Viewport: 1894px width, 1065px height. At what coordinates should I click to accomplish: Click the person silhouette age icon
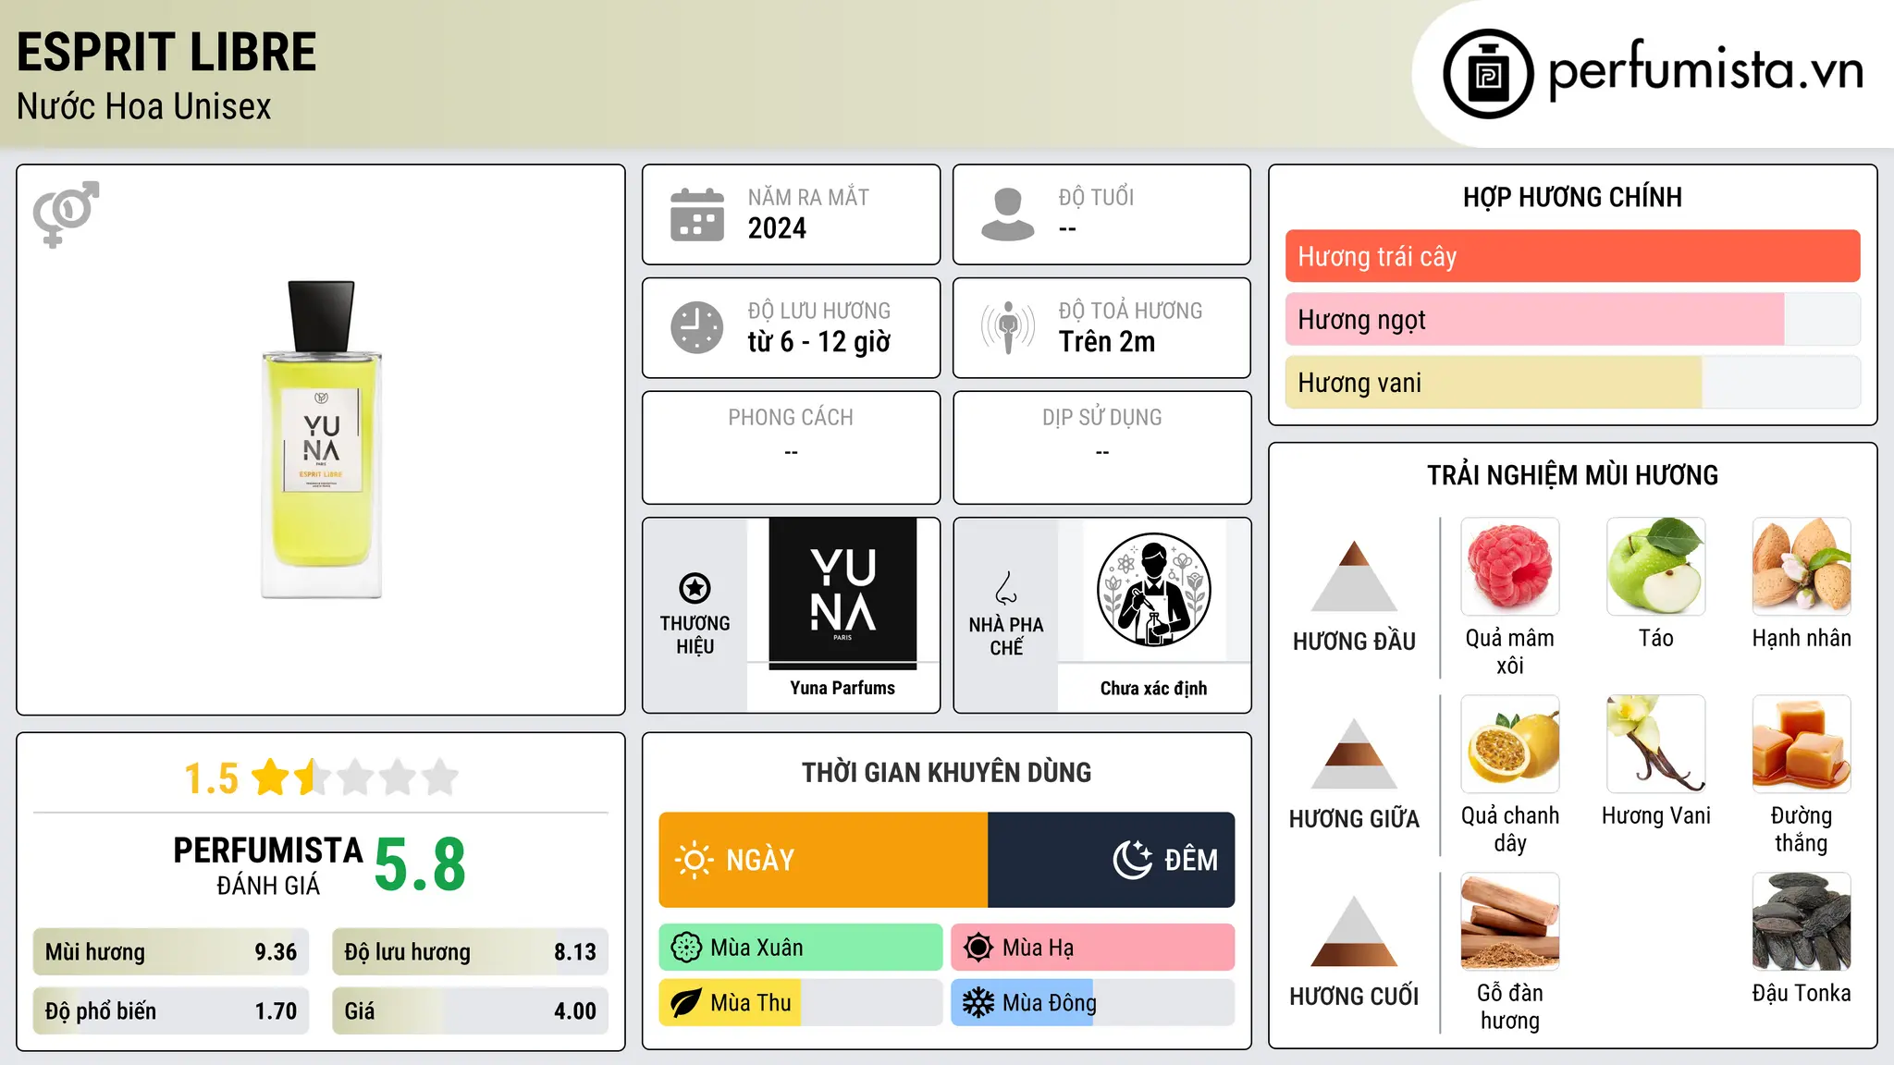tap(1008, 214)
